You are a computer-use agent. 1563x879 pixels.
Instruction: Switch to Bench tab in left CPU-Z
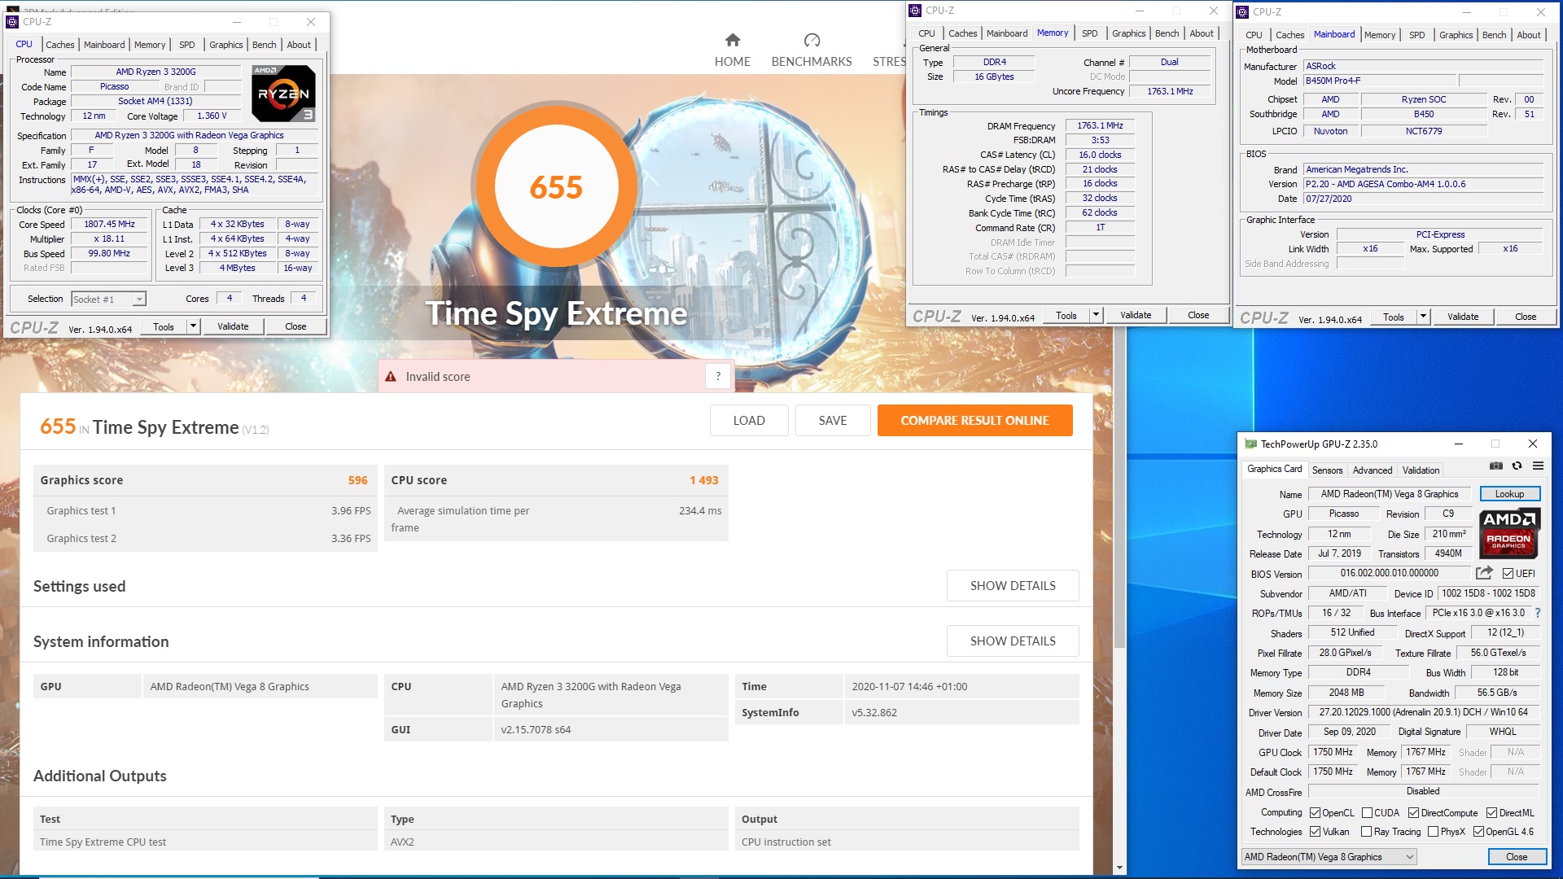[264, 45]
